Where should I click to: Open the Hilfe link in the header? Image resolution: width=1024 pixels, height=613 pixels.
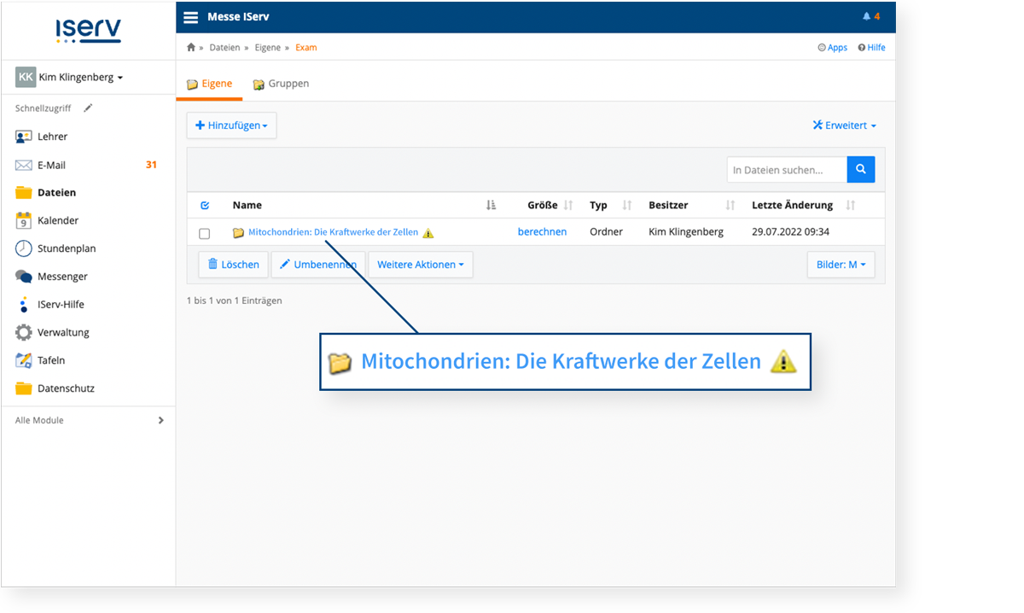[872, 48]
